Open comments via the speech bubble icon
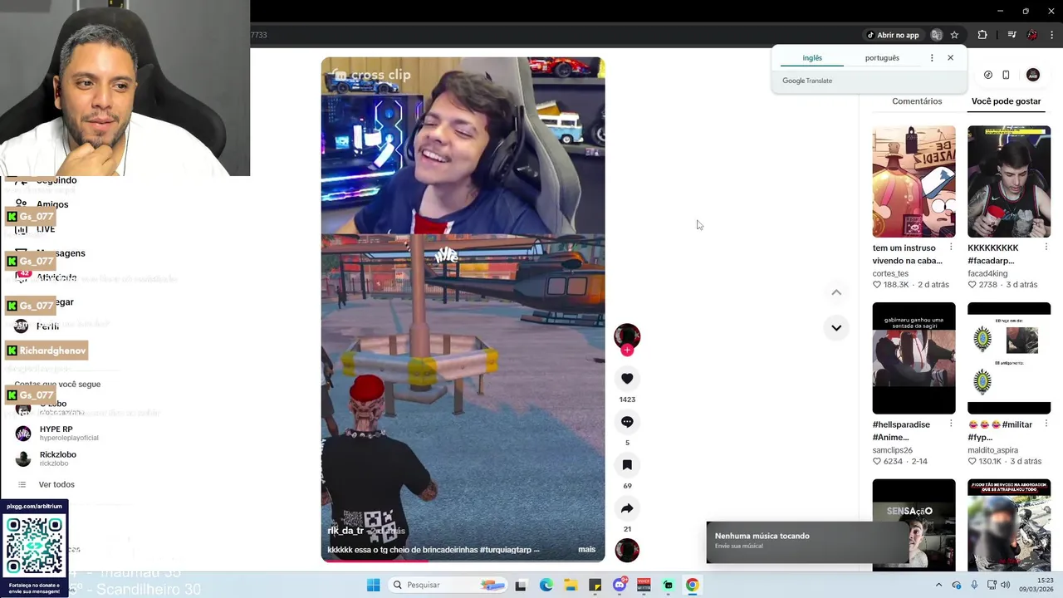This screenshot has width=1063, height=598. click(x=627, y=422)
